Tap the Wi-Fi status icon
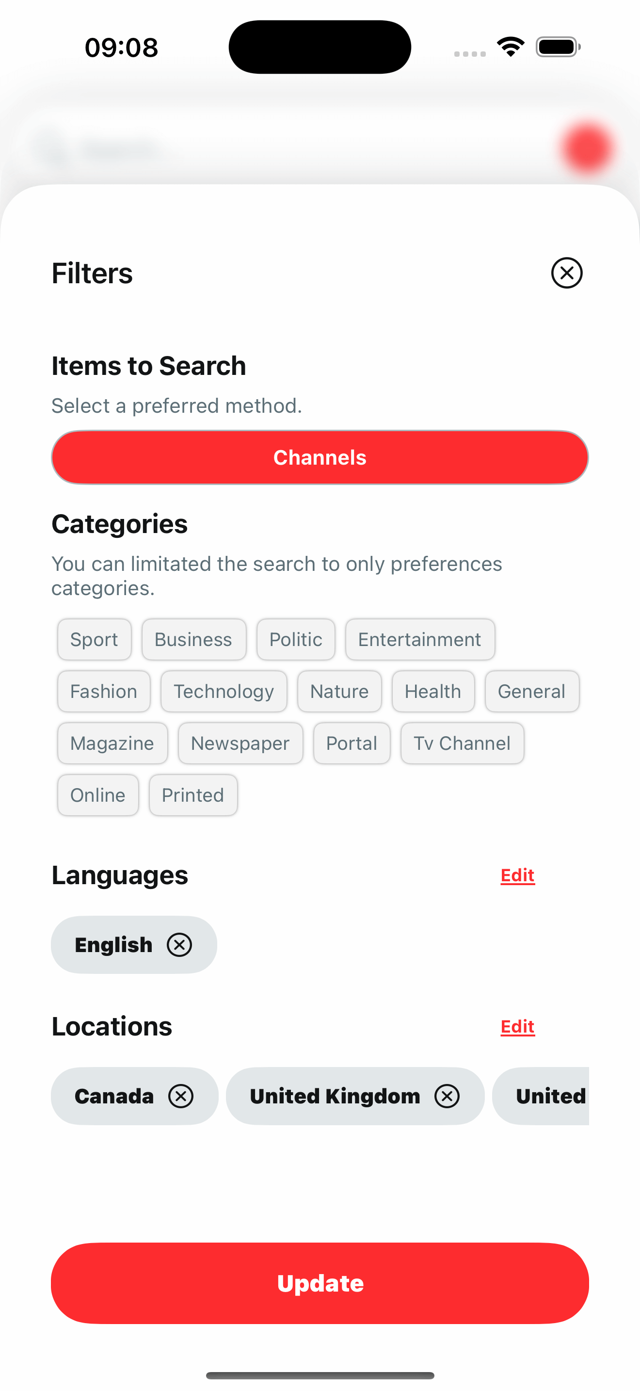 [511, 47]
